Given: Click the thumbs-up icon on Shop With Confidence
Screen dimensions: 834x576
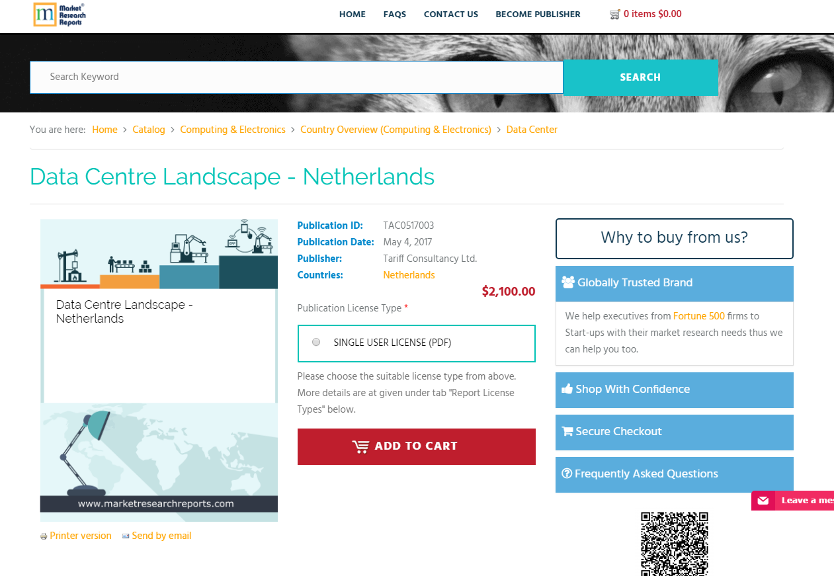Looking at the screenshot, I should 567,389.
